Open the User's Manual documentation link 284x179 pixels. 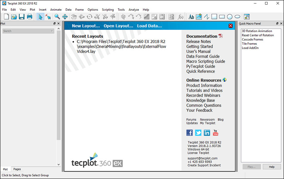click(198, 51)
